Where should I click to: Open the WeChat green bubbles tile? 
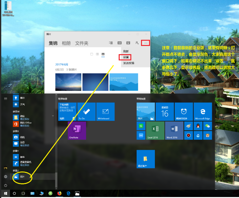click(x=207, y=126)
